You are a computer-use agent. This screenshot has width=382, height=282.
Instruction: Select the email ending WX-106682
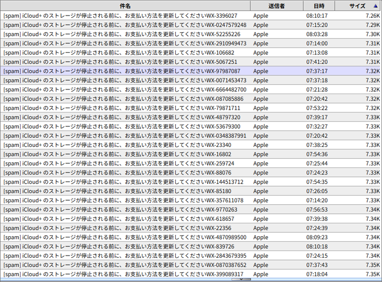point(191,52)
